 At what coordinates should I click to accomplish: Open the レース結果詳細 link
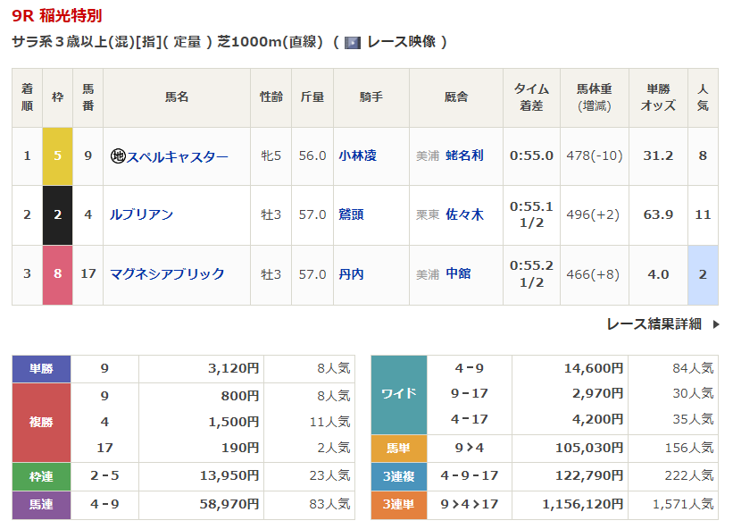point(654,324)
